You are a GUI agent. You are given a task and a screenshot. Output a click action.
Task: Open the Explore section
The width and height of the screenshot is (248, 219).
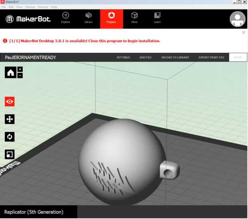click(x=66, y=18)
